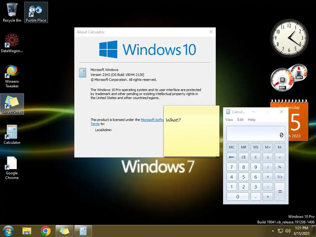This screenshot has width=316, height=237.
Task: Launch Chrome from the taskbar
Action: pyautogui.click(x=46, y=231)
